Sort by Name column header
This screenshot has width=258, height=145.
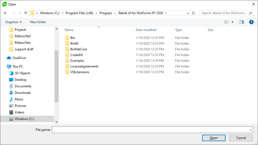[x=69, y=30]
